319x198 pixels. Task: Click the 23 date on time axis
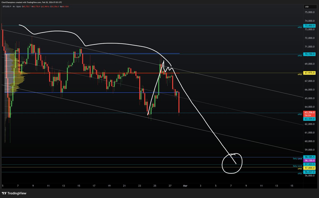click(x=140, y=186)
